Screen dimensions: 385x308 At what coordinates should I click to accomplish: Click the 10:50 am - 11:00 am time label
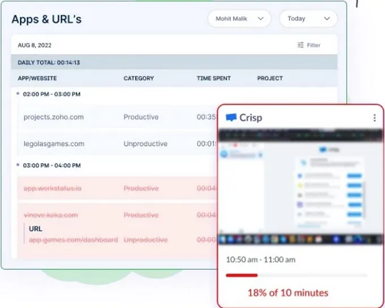[x=260, y=260]
